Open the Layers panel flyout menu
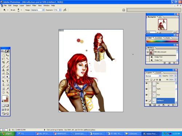 176,73
